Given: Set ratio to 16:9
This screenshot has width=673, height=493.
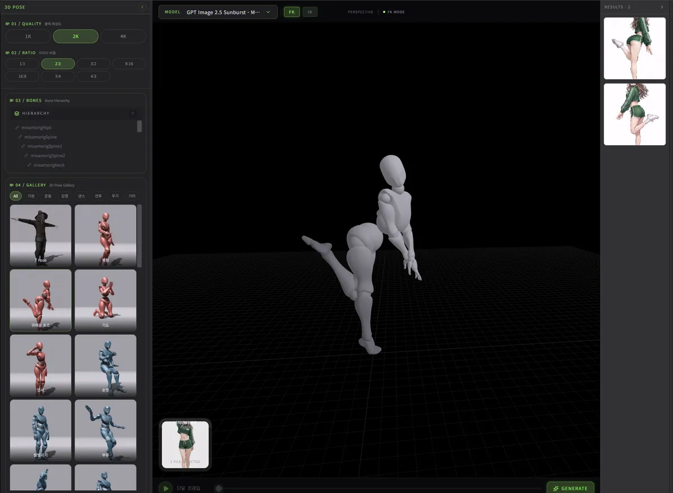Looking at the screenshot, I should (22, 76).
